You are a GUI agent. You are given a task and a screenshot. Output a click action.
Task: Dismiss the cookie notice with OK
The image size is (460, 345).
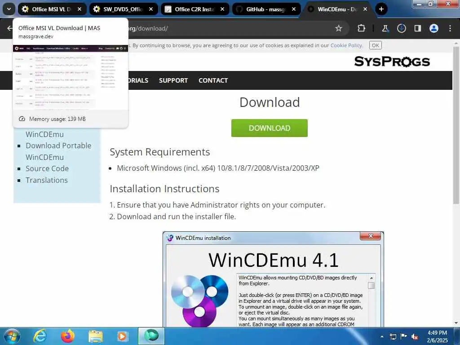point(375,45)
